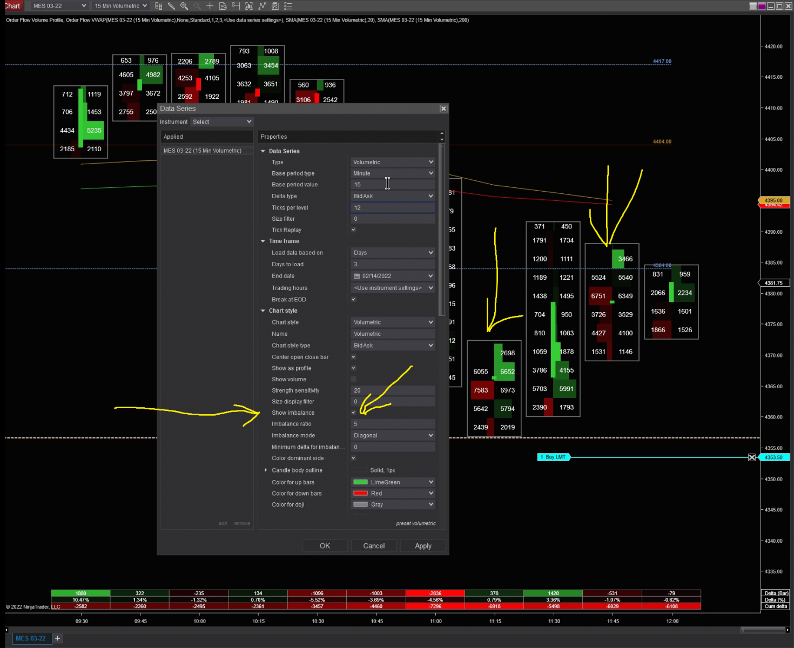Open the chart Properties list icon

click(x=288, y=6)
